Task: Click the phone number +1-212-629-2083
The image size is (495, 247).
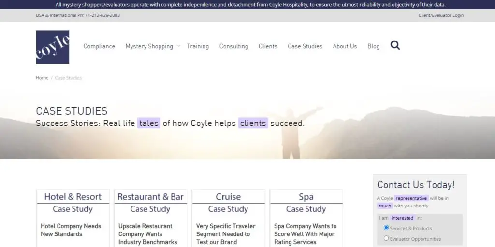Action: click(102, 15)
